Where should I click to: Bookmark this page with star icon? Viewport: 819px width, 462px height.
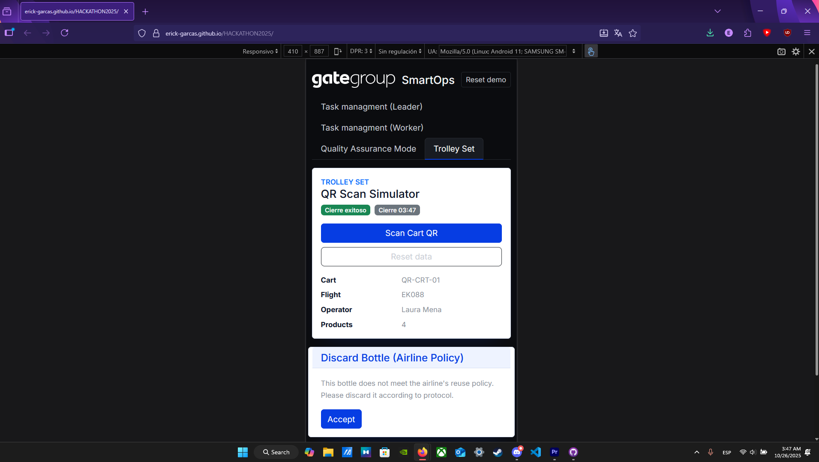(x=633, y=33)
